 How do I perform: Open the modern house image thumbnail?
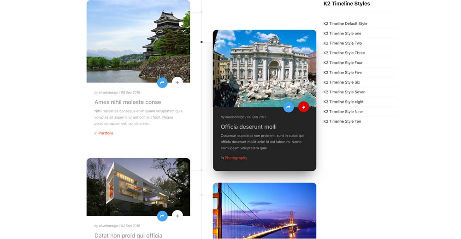tap(138, 187)
